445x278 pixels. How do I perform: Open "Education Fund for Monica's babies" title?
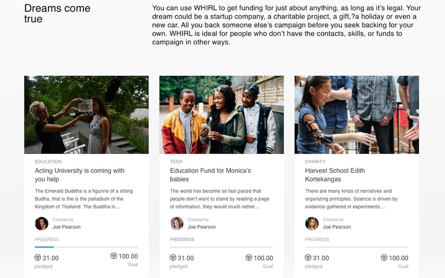(210, 175)
